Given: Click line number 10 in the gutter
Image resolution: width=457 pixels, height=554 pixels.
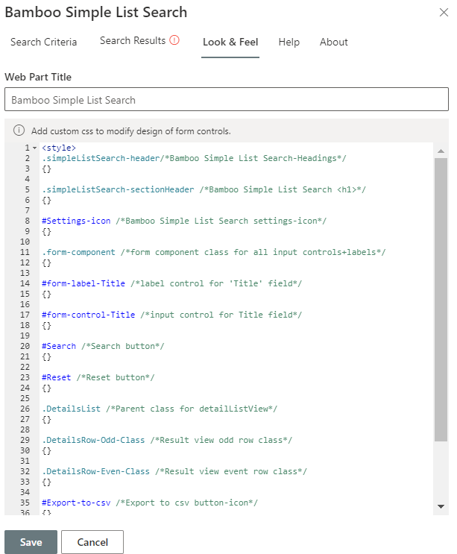Looking at the screenshot, I should click(25, 242).
